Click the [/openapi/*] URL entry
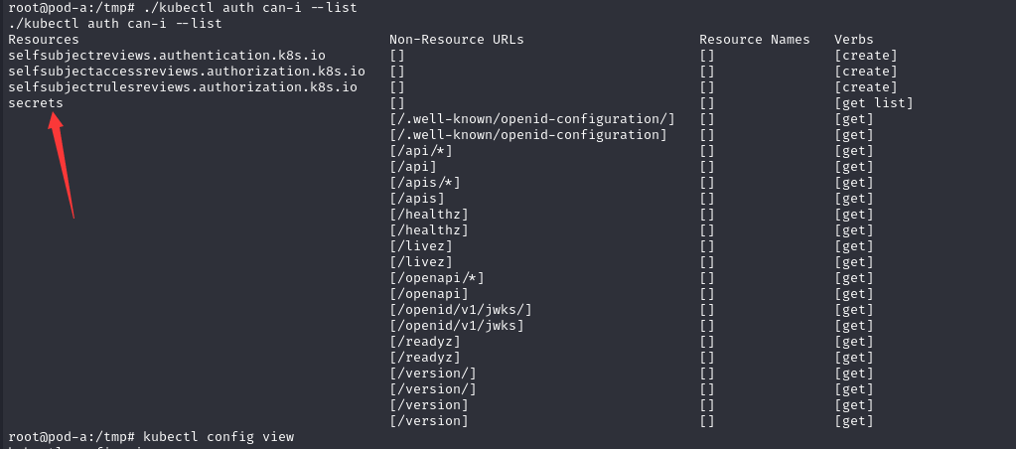The height and width of the screenshot is (449, 1016). pos(437,278)
